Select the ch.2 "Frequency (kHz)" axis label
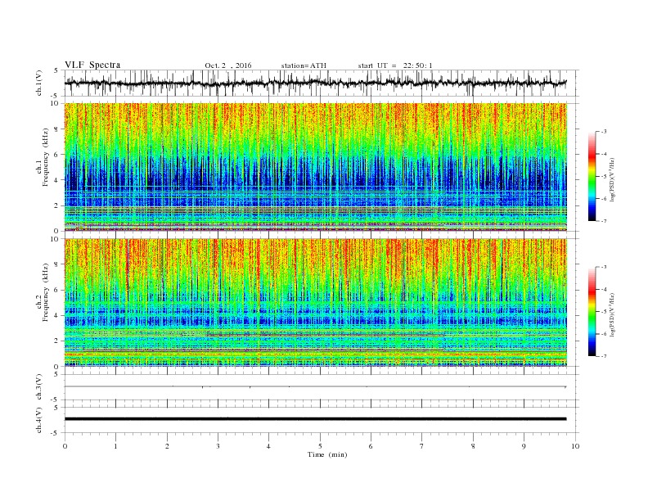Screen dimensions: 648x501 pyautogui.click(x=46, y=292)
